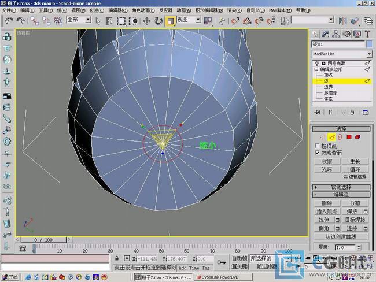Toggle the lightbulb of the 网格光滑 modifier
The height and width of the screenshot is (282, 376).
coord(317,63)
